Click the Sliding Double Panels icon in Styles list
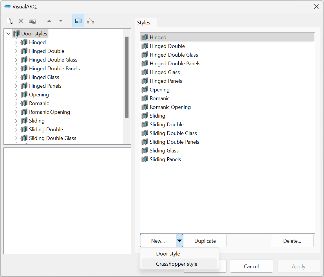324x277 pixels. tap(145, 142)
